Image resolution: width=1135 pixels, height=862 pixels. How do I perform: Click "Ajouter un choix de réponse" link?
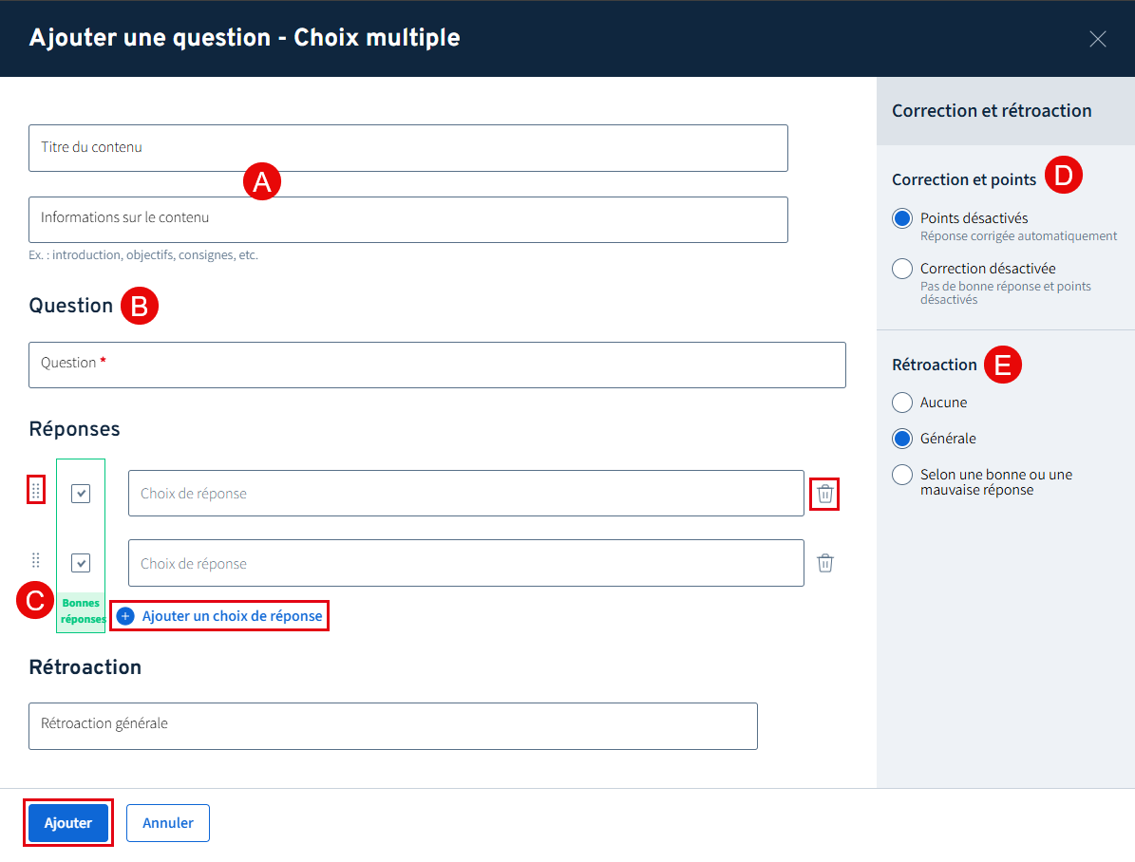click(x=232, y=616)
